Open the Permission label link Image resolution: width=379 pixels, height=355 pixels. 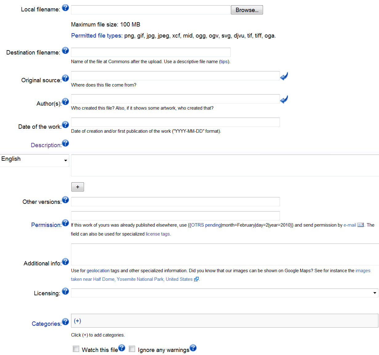pyautogui.click(x=46, y=225)
